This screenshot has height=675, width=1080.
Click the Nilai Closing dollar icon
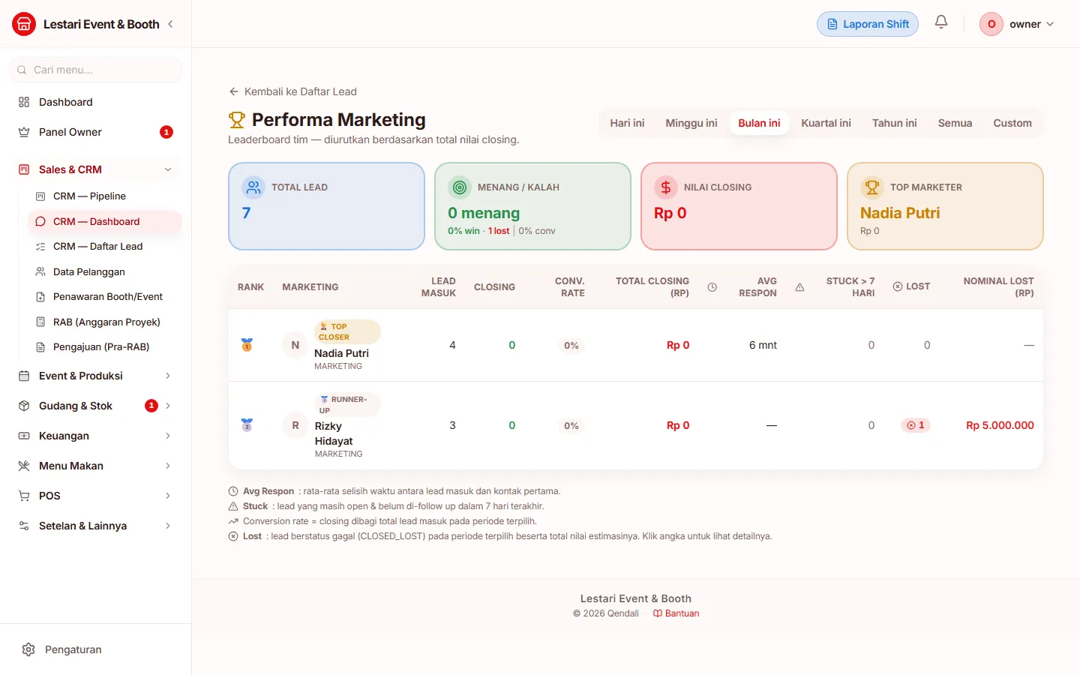pyautogui.click(x=666, y=187)
